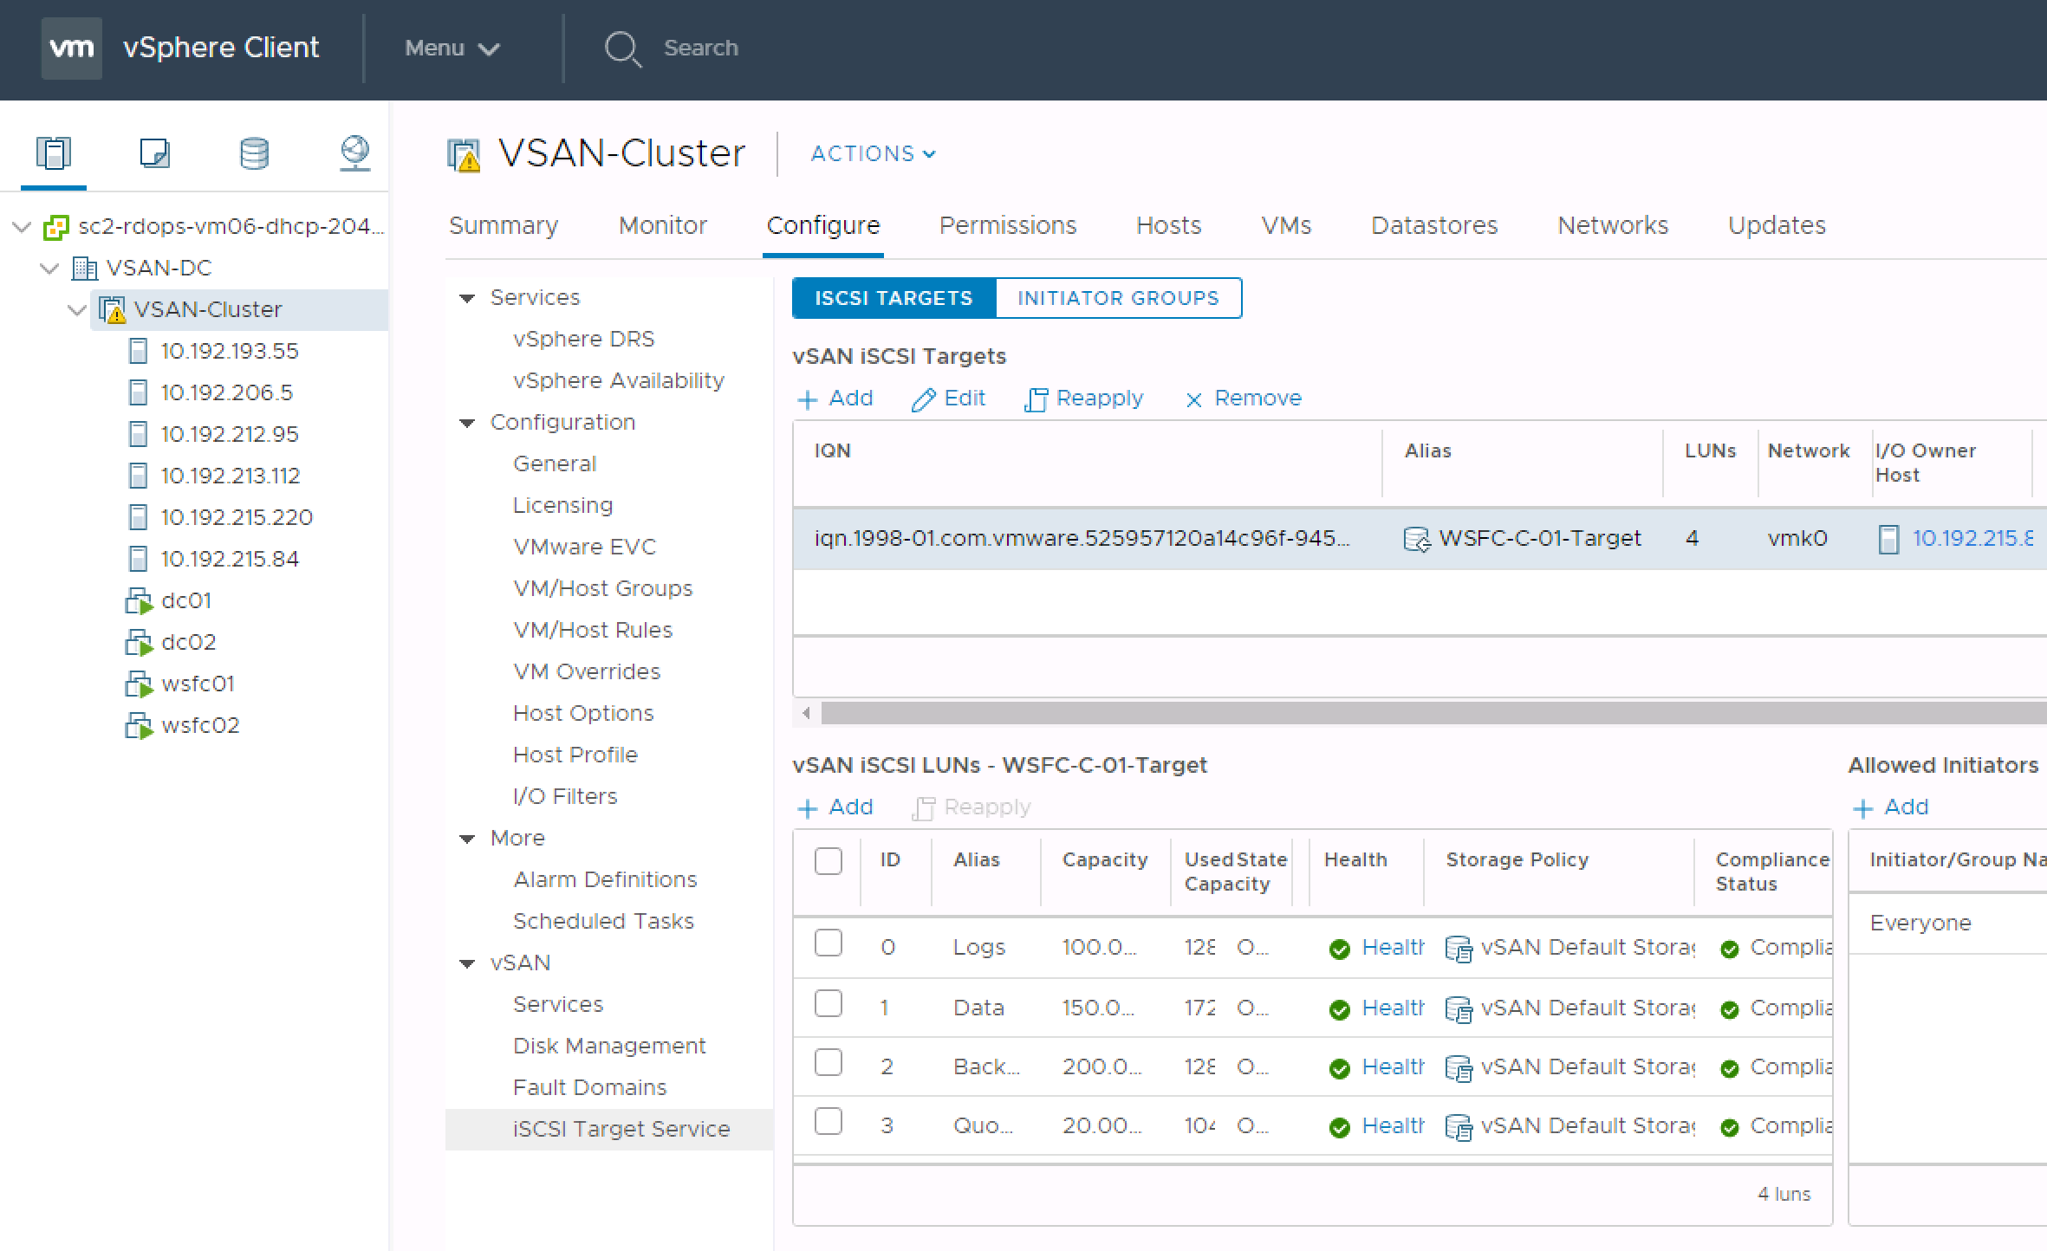
Task: Open the ACTIONS dropdown
Action: click(x=873, y=154)
